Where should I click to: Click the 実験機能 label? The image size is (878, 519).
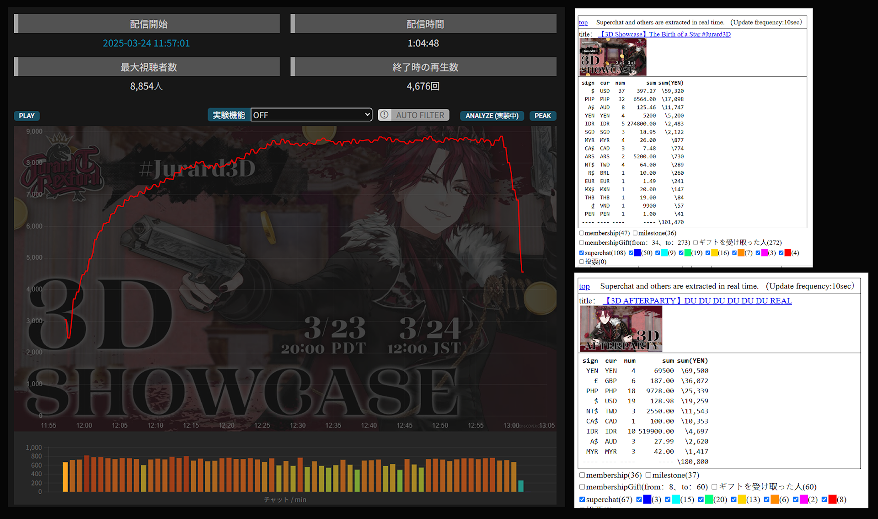tap(229, 115)
